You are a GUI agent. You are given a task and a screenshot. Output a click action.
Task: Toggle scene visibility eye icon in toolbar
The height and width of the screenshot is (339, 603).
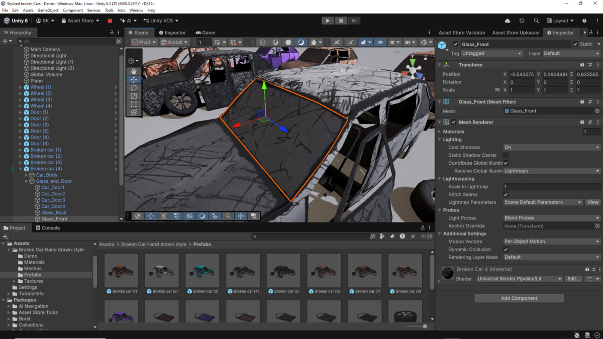380,42
